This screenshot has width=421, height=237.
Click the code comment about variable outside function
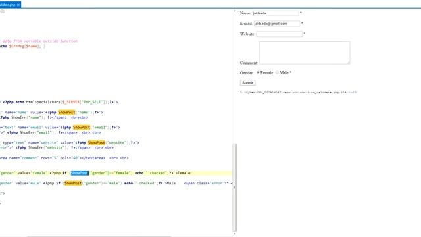39,41
